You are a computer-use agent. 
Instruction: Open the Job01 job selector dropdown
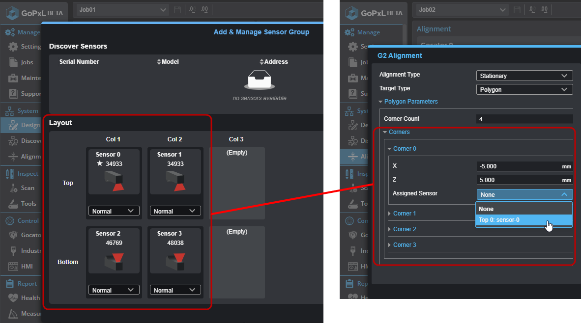click(x=122, y=10)
